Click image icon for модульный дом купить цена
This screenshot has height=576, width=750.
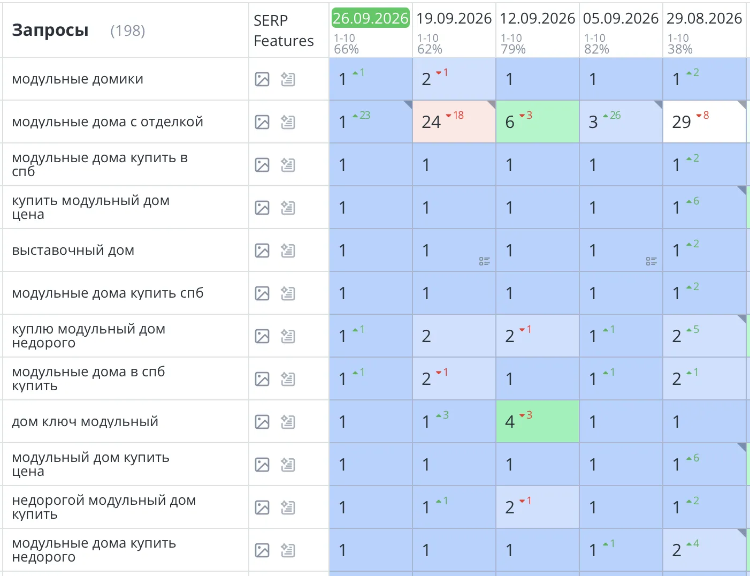pyautogui.click(x=262, y=465)
